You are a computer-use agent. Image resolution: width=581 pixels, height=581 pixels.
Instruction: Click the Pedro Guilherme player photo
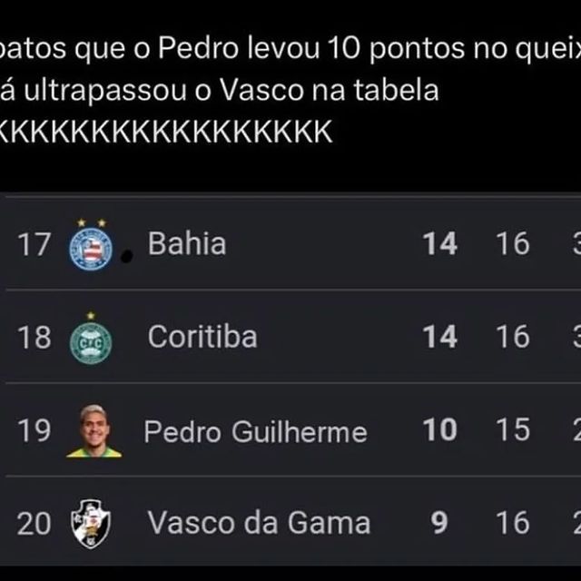tap(94, 431)
